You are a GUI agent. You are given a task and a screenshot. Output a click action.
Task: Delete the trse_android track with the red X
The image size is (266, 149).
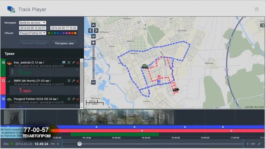pos(78,63)
